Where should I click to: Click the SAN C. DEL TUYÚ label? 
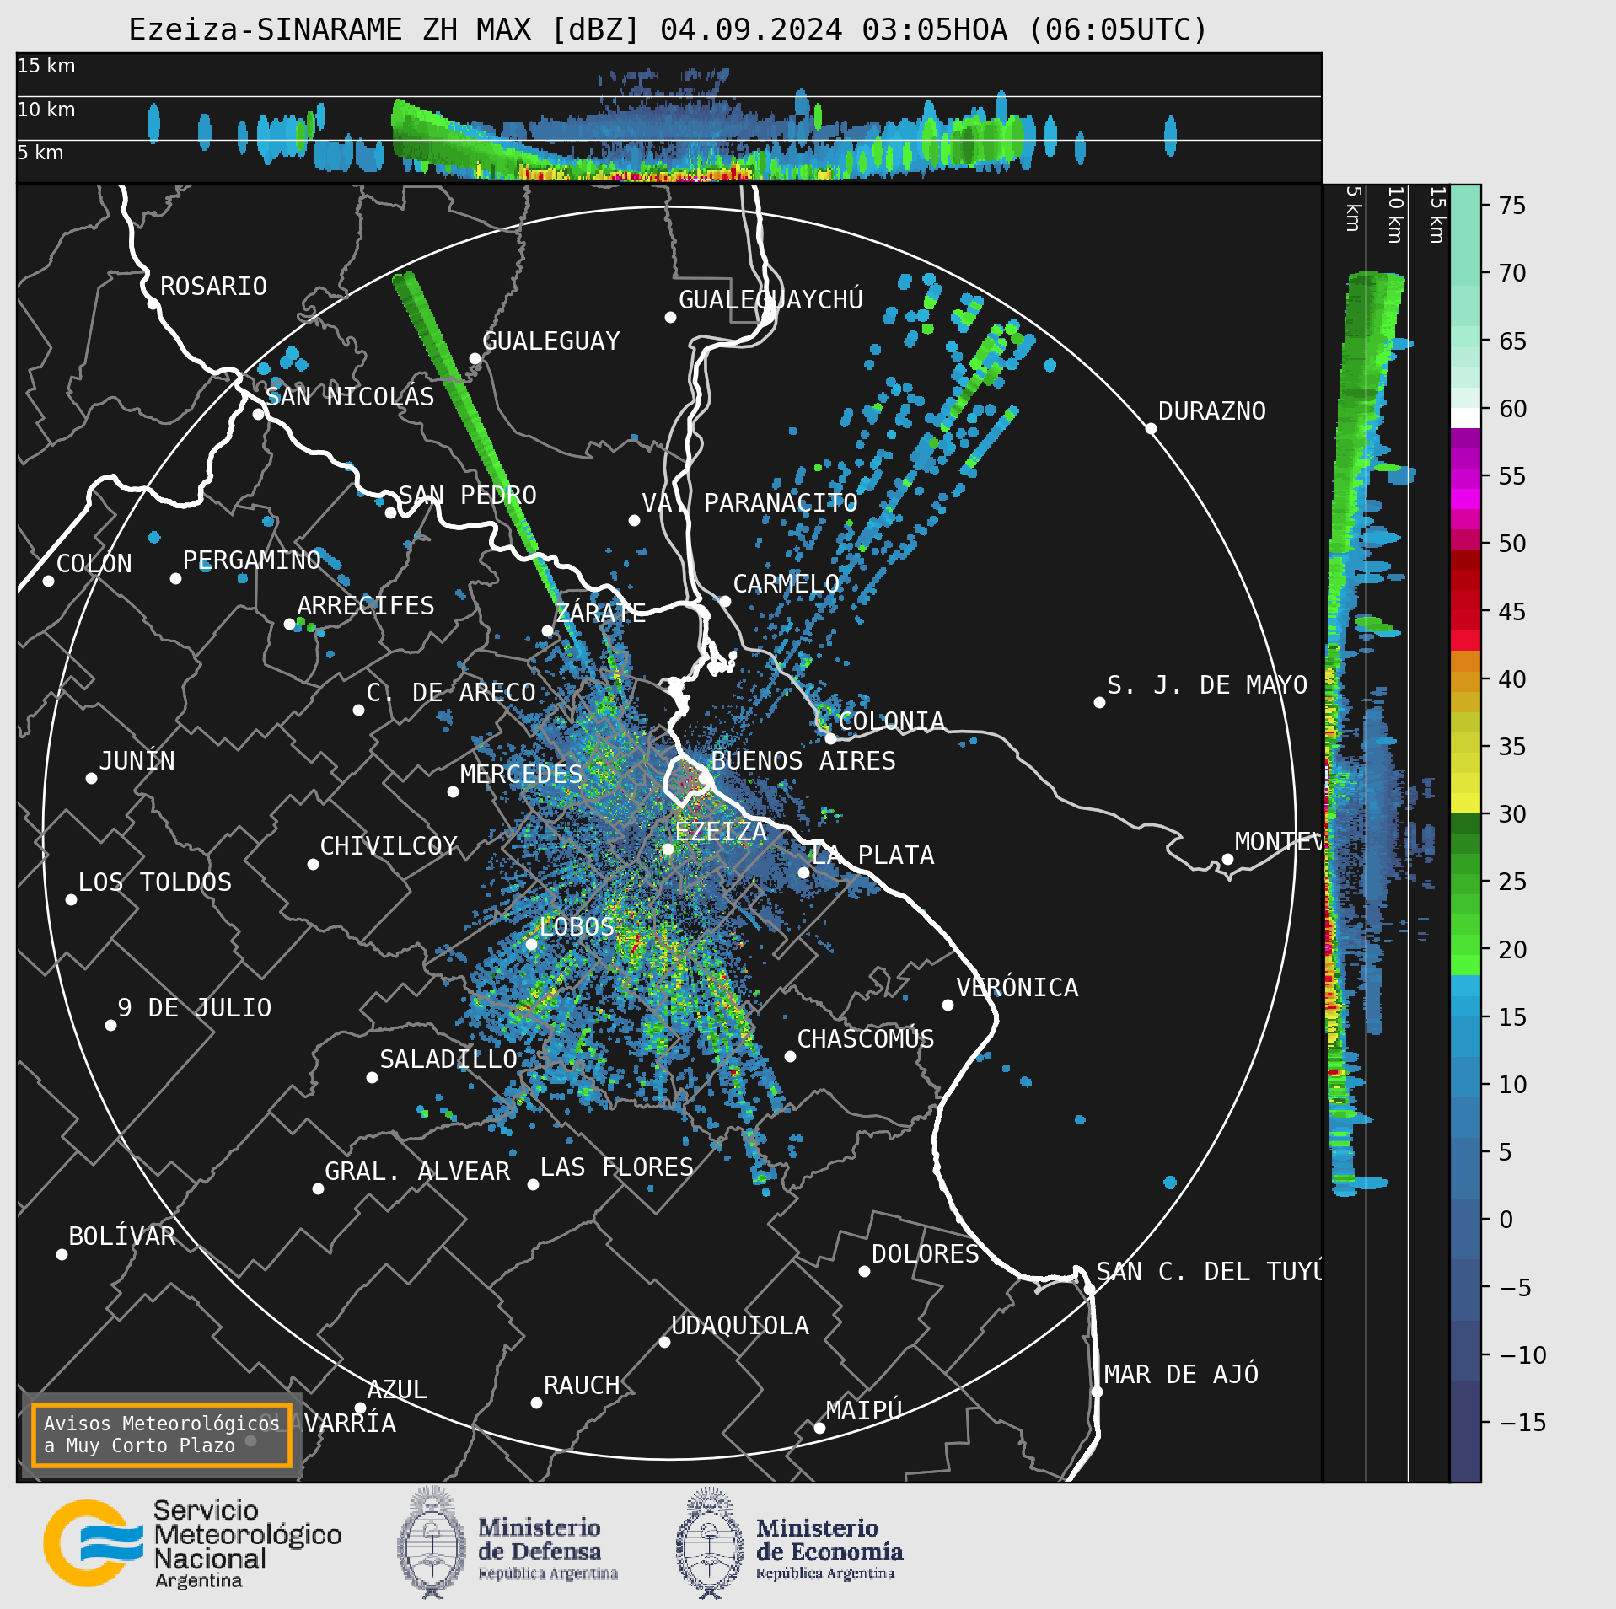1209,1272
